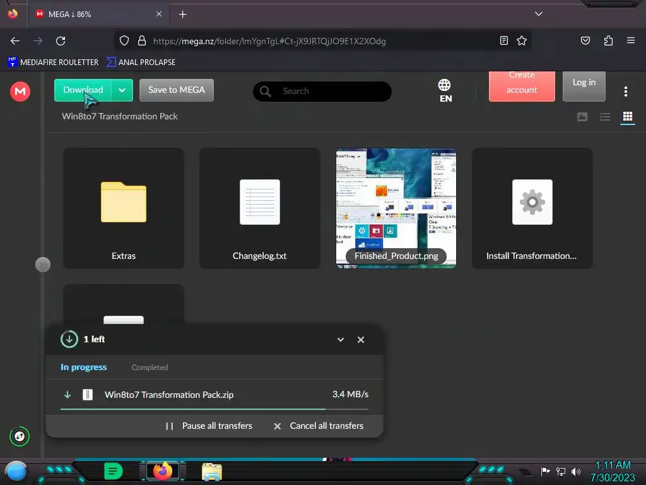This screenshot has width=646, height=485.
Task: Click the Firefox logo icon in tab bar
Action: [13, 14]
